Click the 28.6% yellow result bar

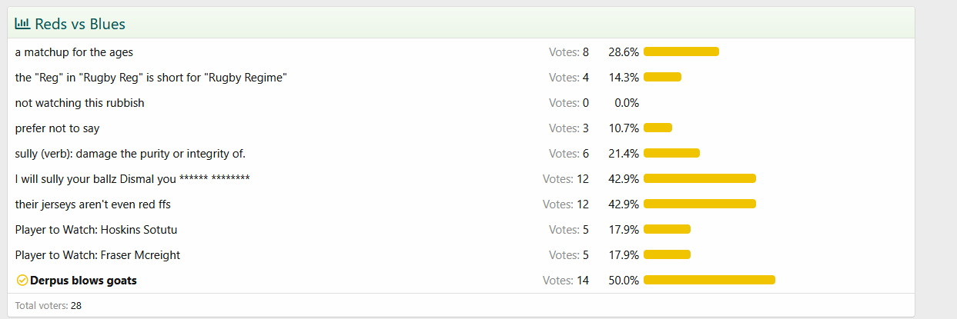point(681,52)
